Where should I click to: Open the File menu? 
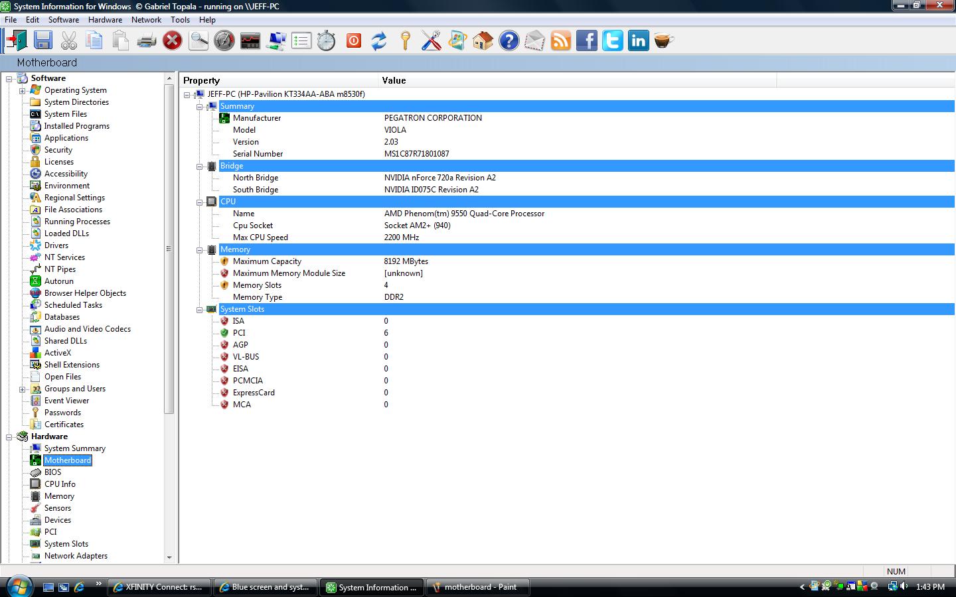pyautogui.click(x=11, y=20)
